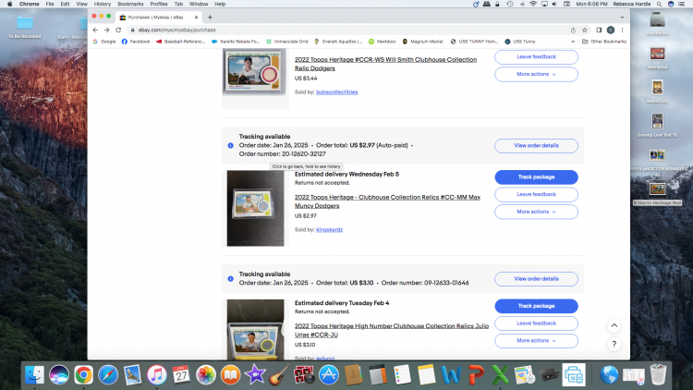Open Baseball-Reference bookmark
Screen dimensions: 693x390
[180, 42]
